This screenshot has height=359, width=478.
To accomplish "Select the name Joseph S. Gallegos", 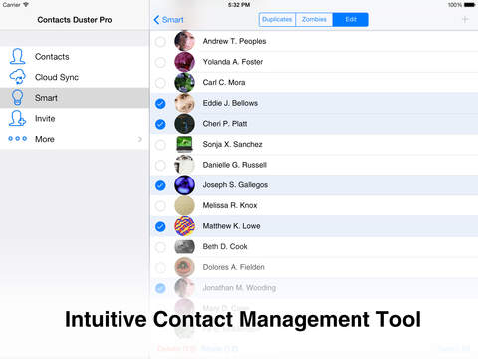I will [x=235, y=185].
